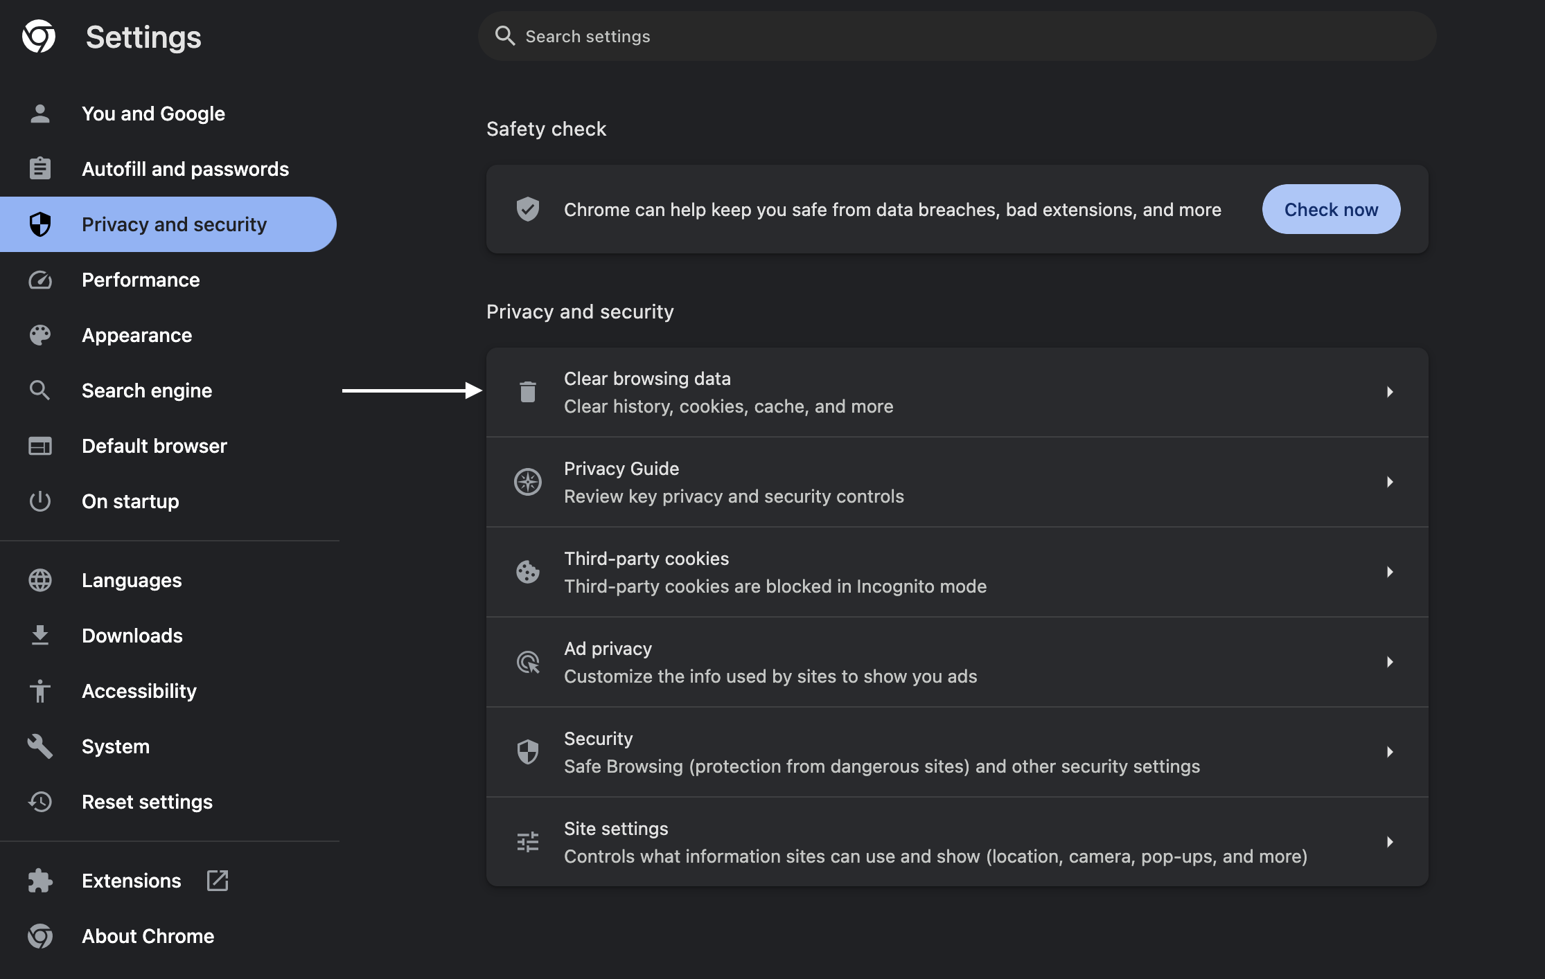Click the Check now button

(x=1331, y=209)
